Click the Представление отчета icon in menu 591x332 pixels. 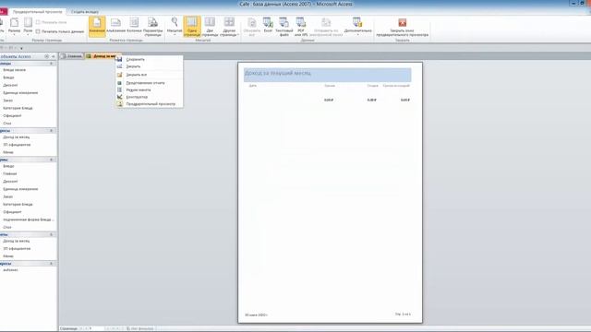click(119, 83)
